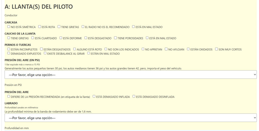Open the Presión del aire PSI dropdown
Image resolution: width=259 pixels, height=131 pixels.
(131, 75)
